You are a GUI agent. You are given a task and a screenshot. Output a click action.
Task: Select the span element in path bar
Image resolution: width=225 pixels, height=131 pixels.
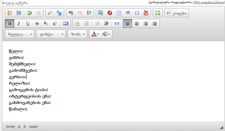pos(33,126)
